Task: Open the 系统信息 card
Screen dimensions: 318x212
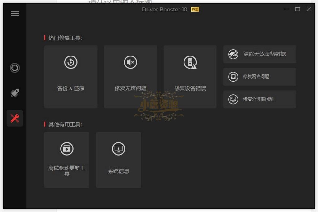Action: [118, 160]
